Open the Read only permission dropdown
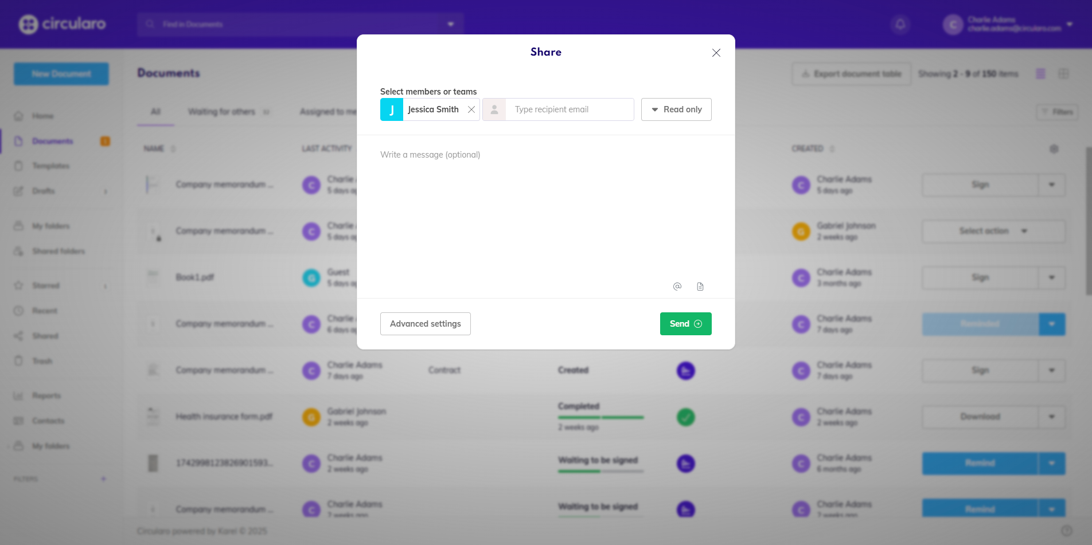 (676, 109)
